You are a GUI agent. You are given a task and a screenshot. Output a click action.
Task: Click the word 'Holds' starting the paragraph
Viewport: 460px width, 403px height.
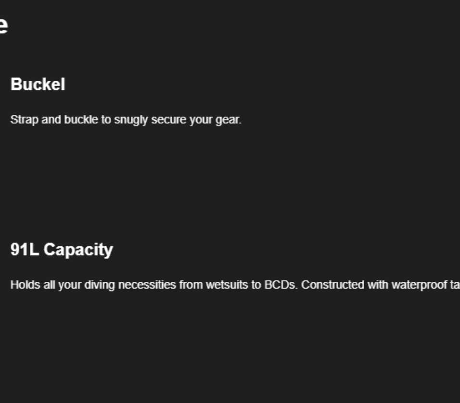tap(25, 285)
